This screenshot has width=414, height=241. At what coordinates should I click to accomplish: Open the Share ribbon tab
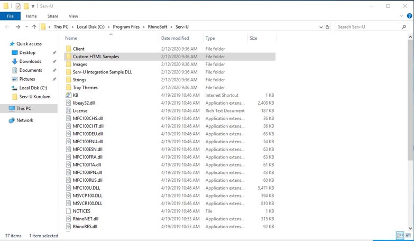53,16
